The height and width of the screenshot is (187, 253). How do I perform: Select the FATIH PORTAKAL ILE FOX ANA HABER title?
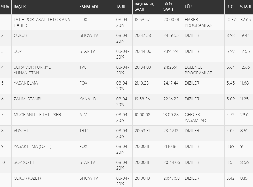(x=42, y=22)
